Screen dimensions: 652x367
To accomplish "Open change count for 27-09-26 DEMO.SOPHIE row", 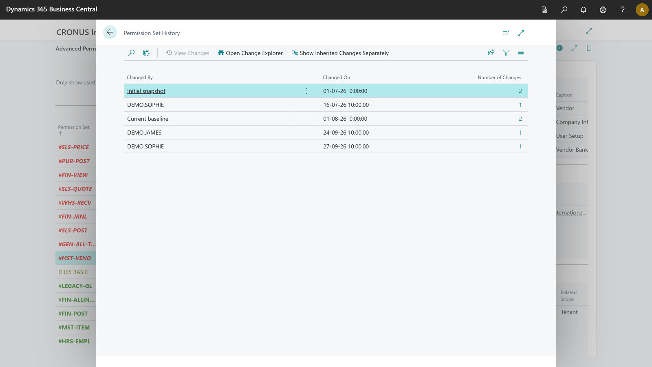I will point(520,146).
